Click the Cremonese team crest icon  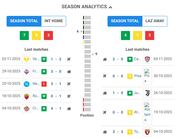point(27,109)
